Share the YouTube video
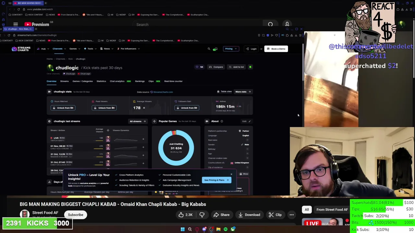Viewport: 415px width, 233px height. pos(221,215)
